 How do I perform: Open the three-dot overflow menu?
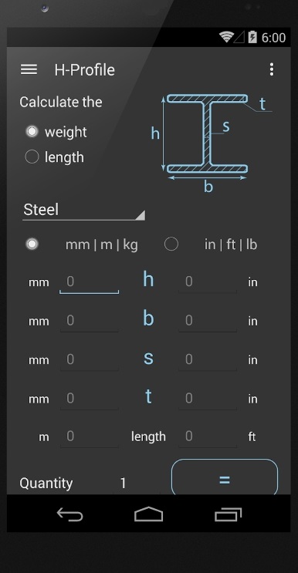pyautogui.click(x=271, y=69)
